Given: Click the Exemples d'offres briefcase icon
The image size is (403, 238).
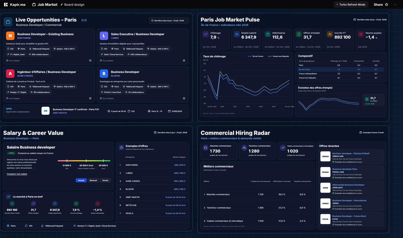Looking at the screenshot, I should [x=121, y=148].
